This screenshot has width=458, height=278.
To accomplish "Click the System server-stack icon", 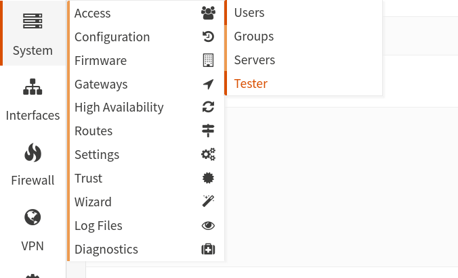I will [x=33, y=21].
